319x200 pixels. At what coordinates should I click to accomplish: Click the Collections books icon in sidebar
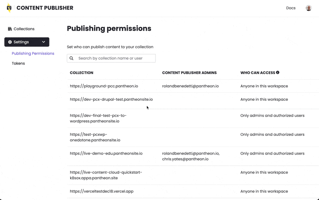10,29
